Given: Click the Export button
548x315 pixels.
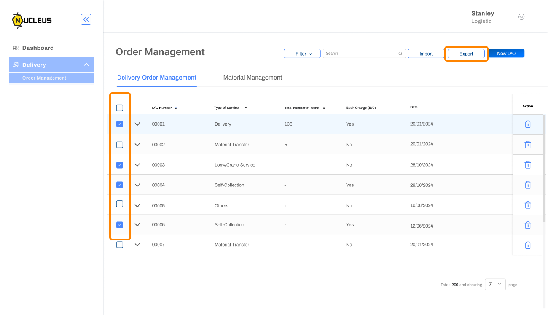Looking at the screenshot, I should [x=466, y=54].
